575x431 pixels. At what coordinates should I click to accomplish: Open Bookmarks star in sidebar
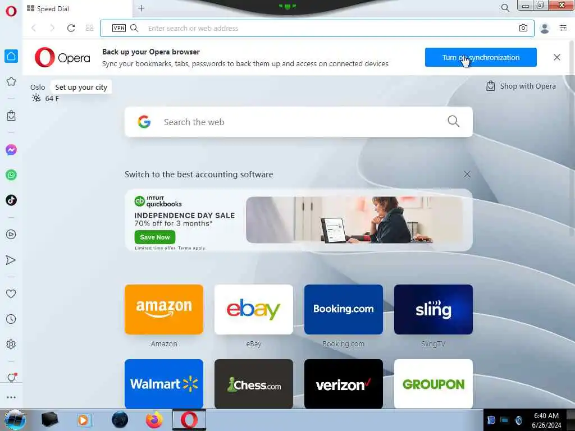coord(11,81)
